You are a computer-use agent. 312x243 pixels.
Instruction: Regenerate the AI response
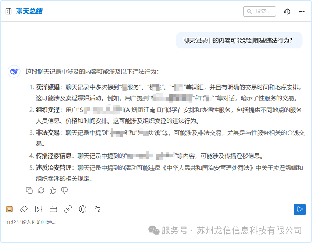click(x=41, y=190)
